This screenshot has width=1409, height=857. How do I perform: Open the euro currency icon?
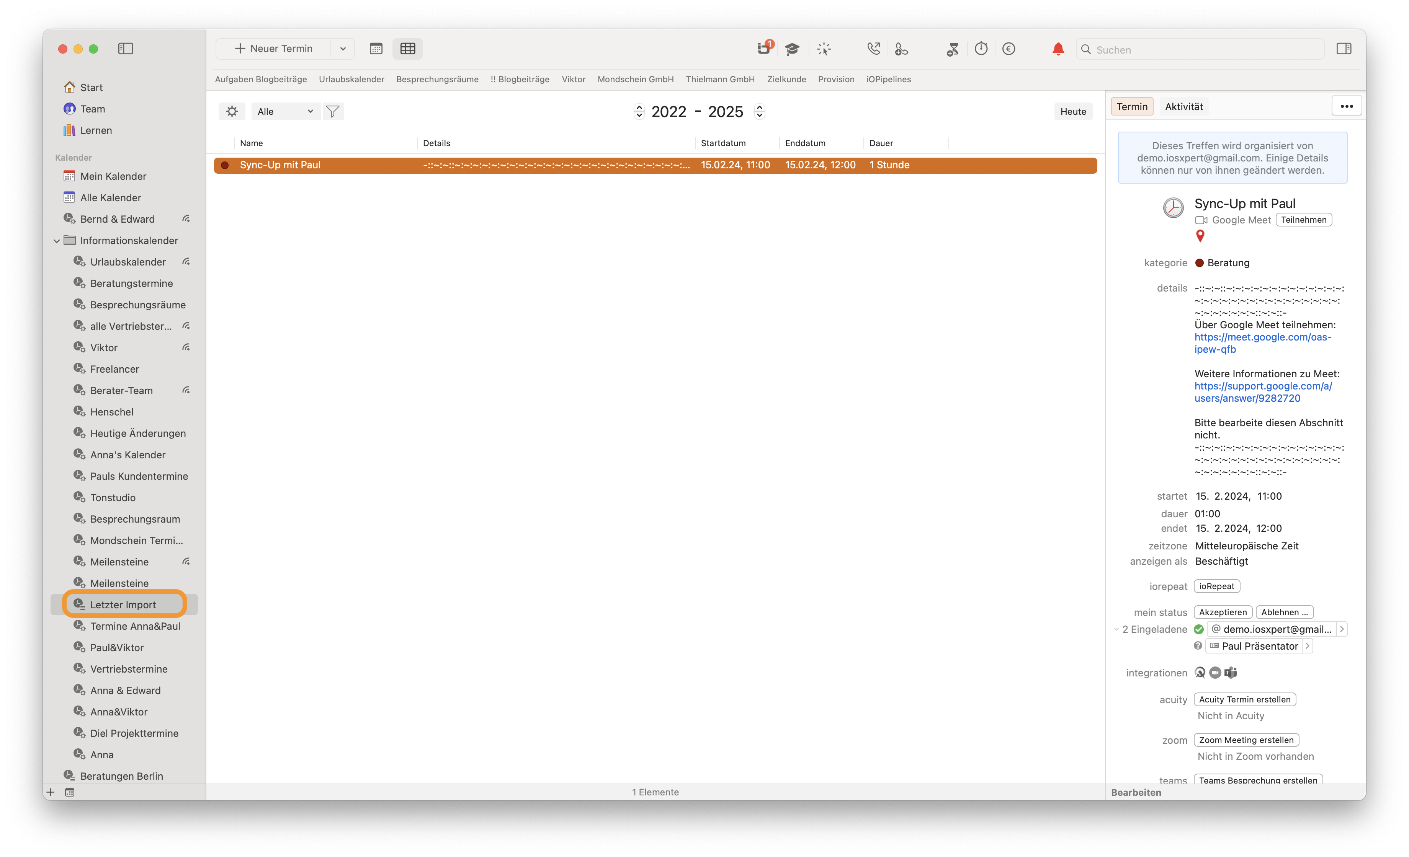coord(1009,49)
